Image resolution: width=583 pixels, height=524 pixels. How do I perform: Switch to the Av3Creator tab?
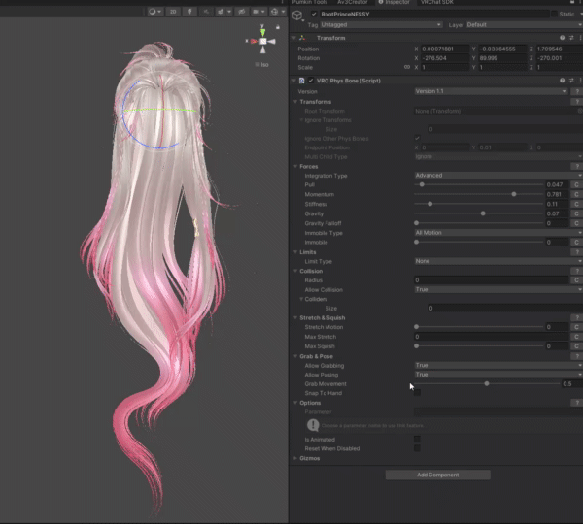[x=351, y=3]
